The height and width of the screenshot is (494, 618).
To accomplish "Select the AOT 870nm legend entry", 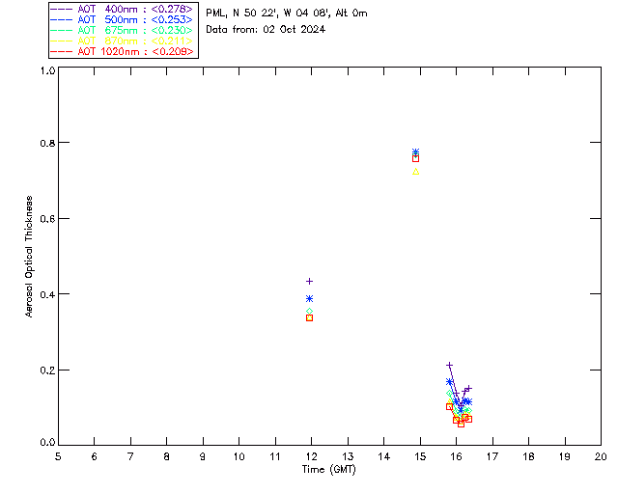I will (x=123, y=41).
